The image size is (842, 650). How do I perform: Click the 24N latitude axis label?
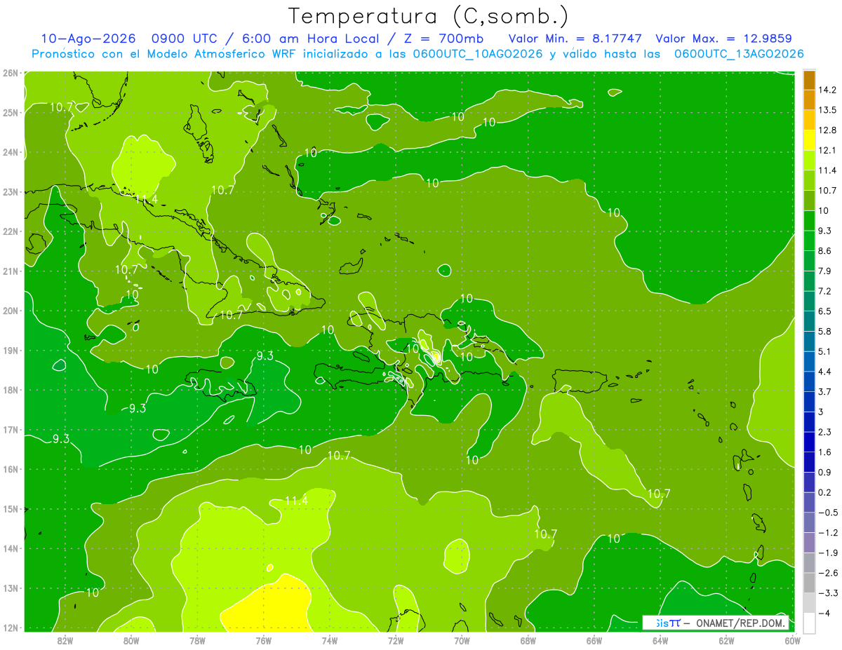[10, 152]
